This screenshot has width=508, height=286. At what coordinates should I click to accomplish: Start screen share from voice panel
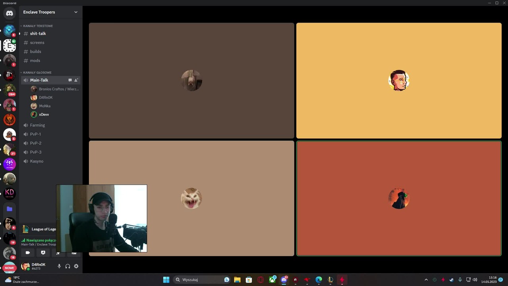tap(43, 253)
